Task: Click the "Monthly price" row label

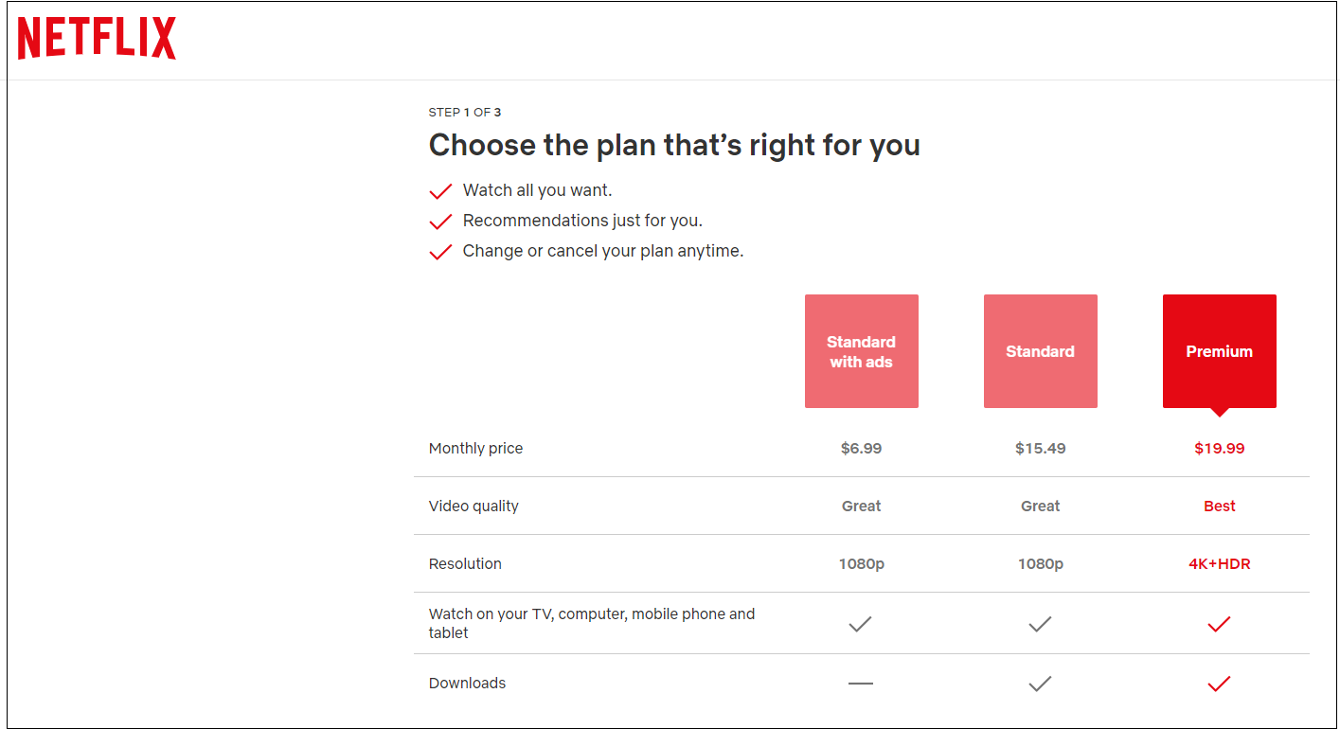Action: tap(475, 448)
